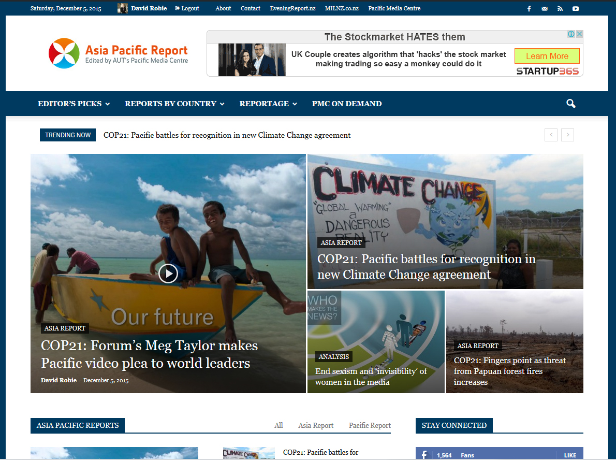616x460 pixels.
Task: Click the Asia Pacific Report logo
Action: click(118, 53)
